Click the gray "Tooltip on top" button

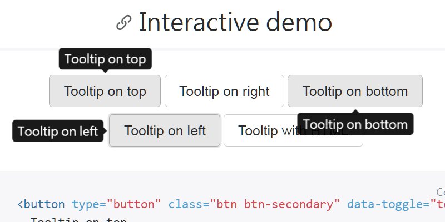105,91
